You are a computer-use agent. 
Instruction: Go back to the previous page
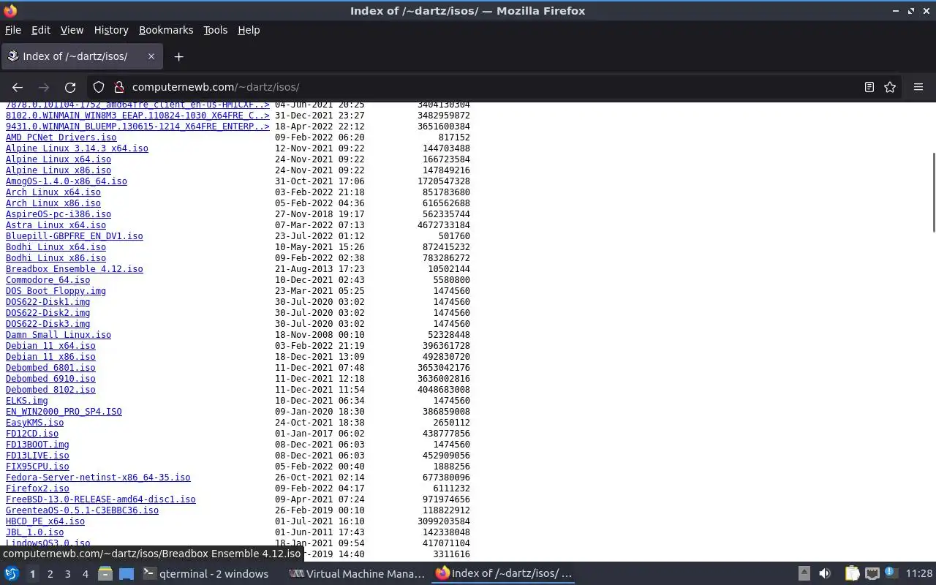pos(18,87)
